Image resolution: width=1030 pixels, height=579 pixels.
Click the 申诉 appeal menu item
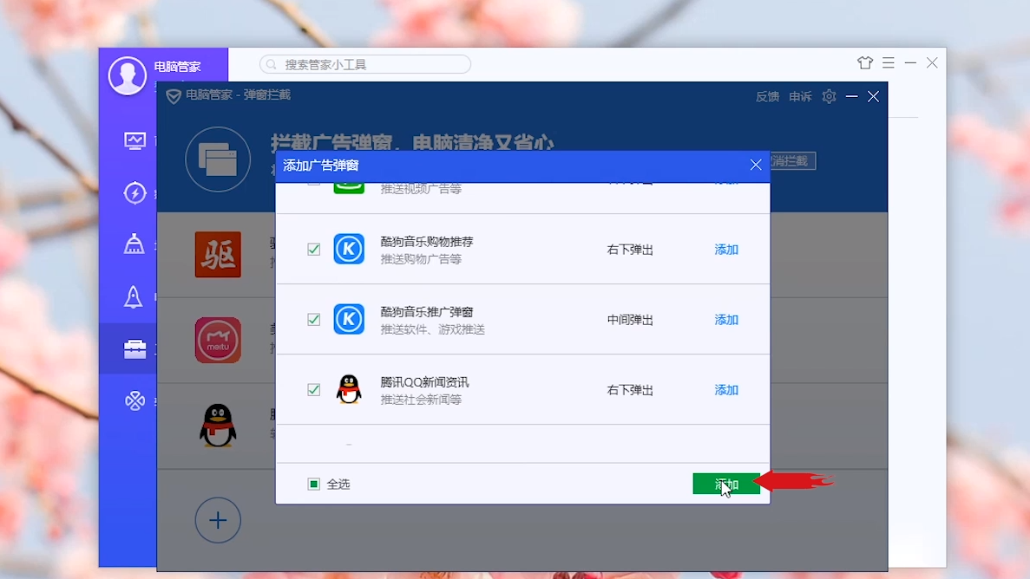[799, 96]
